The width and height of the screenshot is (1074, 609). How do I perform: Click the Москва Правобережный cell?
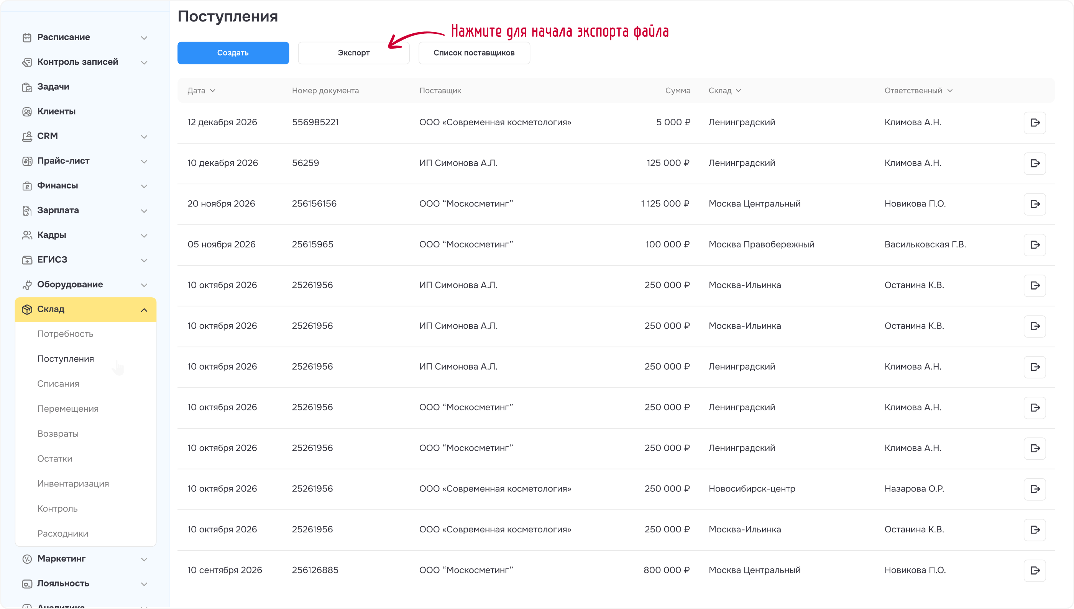tap(761, 244)
